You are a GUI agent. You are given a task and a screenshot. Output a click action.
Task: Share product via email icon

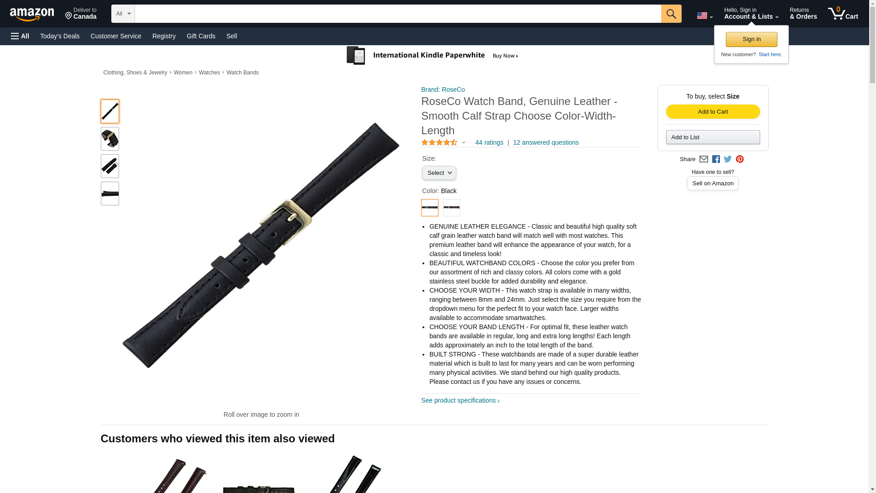(704, 159)
